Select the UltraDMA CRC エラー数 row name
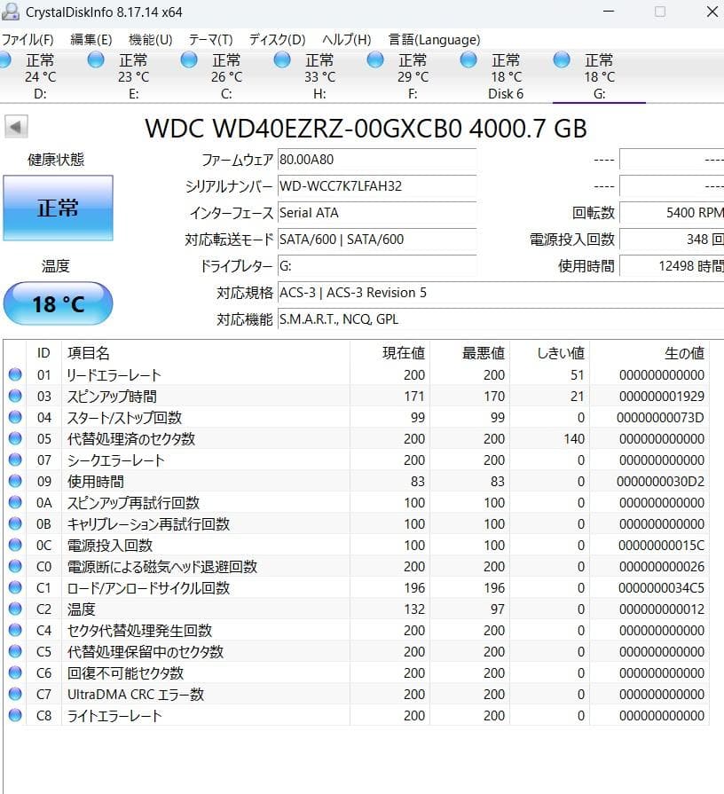The image size is (724, 794). click(x=136, y=695)
